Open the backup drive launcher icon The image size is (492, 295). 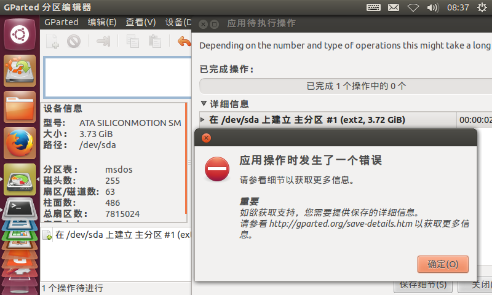20,71
